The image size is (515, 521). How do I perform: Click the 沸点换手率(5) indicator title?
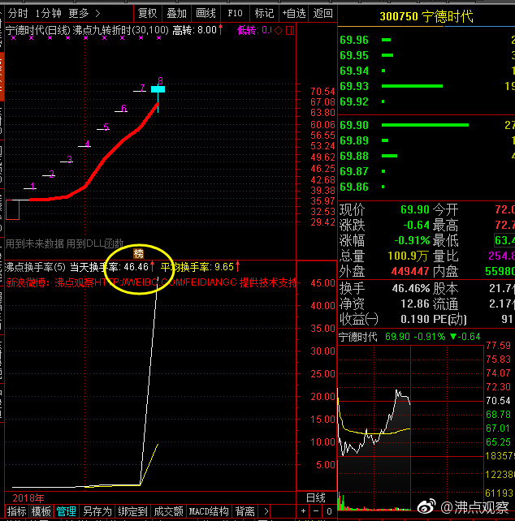click(x=35, y=267)
